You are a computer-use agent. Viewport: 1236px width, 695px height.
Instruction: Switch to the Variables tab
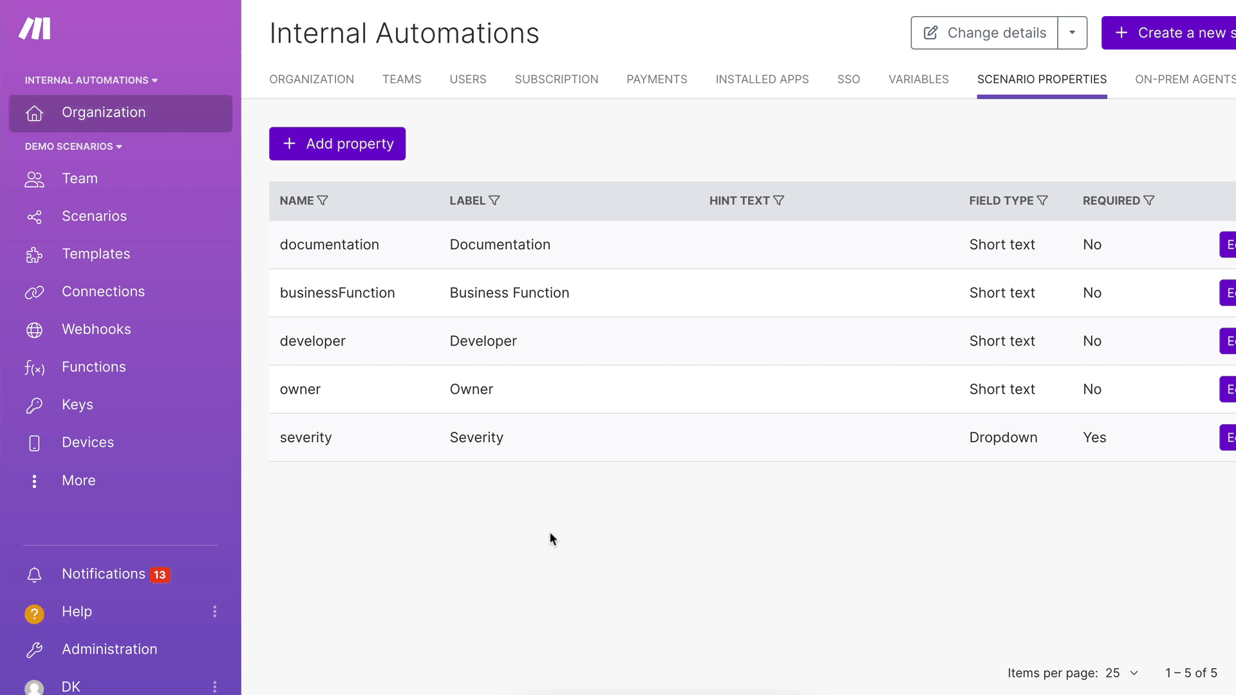click(x=918, y=79)
